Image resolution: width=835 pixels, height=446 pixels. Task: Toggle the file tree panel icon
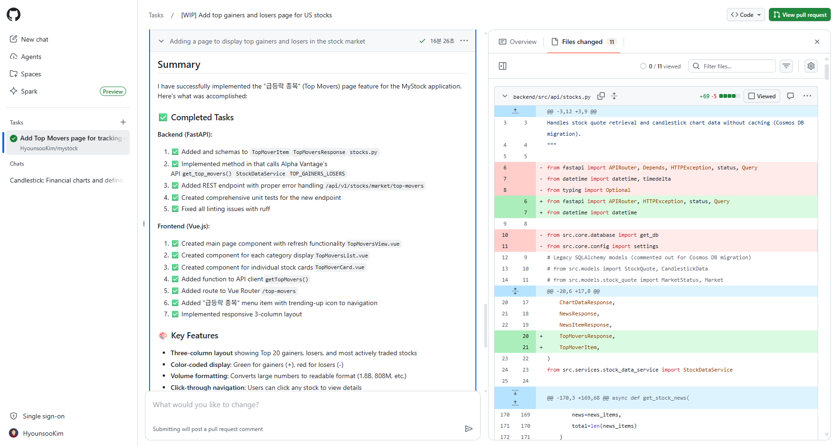click(x=503, y=66)
